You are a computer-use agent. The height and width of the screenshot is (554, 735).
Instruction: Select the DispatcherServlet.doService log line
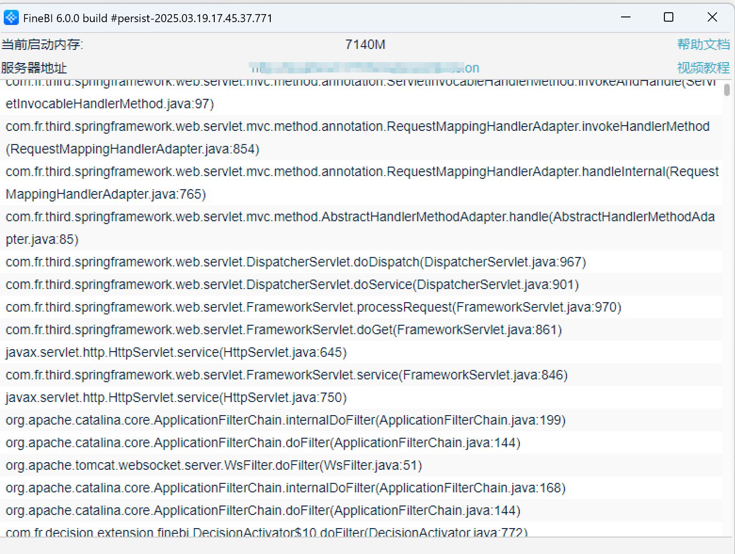[x=292, y=284]
